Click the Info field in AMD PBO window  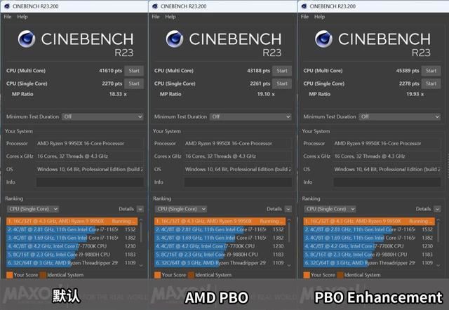click(238, 182)
